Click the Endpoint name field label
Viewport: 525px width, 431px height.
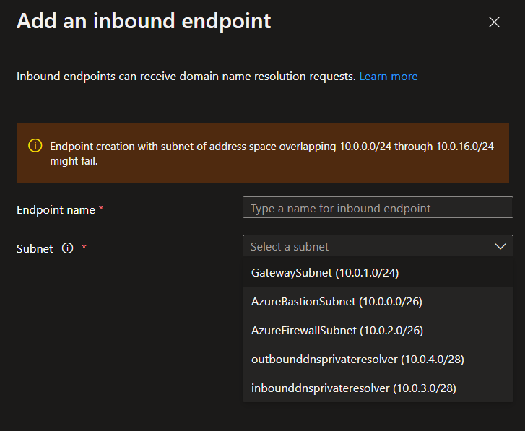(56, 209)
